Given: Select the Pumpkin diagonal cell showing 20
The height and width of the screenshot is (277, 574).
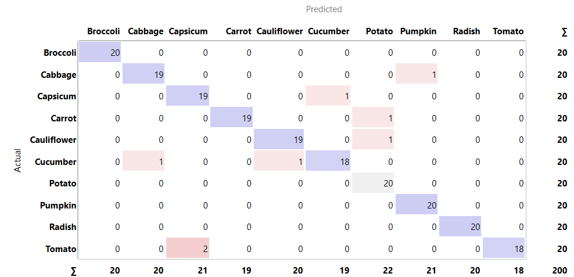Looking at the screenshot, I should pyautogui.click(x=417, y=205).
